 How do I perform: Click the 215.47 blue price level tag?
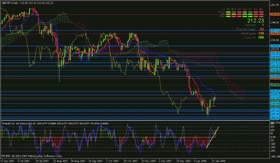point(275,91)
